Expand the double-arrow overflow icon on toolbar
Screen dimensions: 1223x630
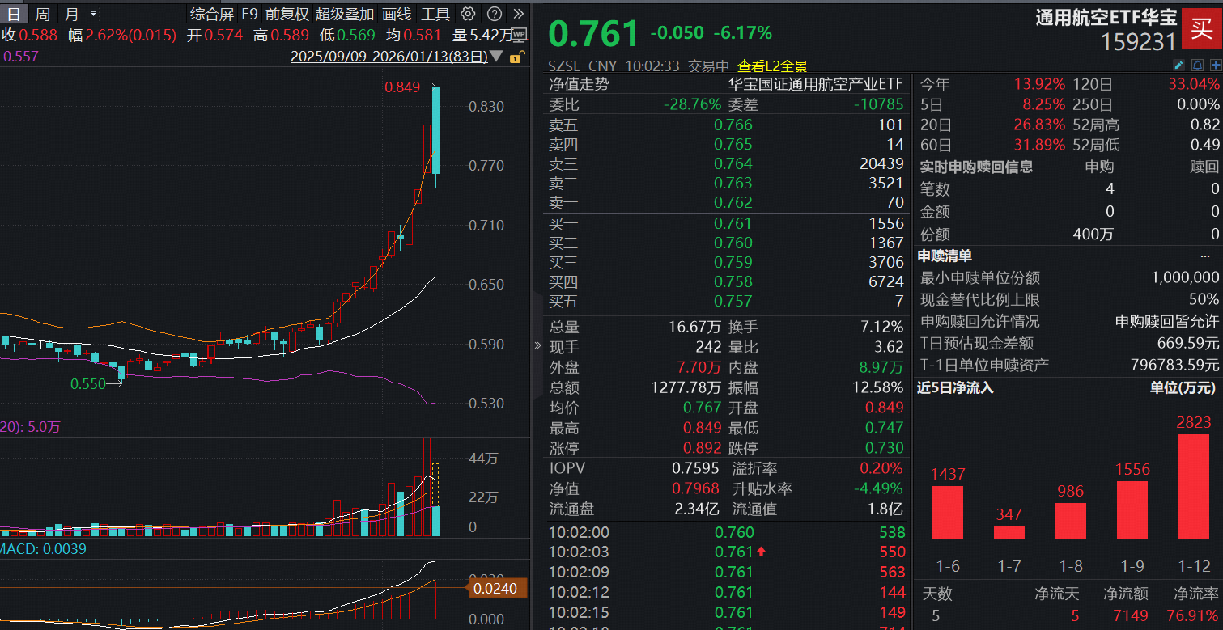pyautogui.click(x=520, y=14)
